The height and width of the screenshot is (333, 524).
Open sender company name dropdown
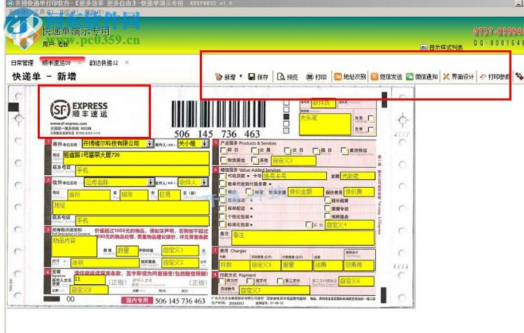click(x=150, y=144)
